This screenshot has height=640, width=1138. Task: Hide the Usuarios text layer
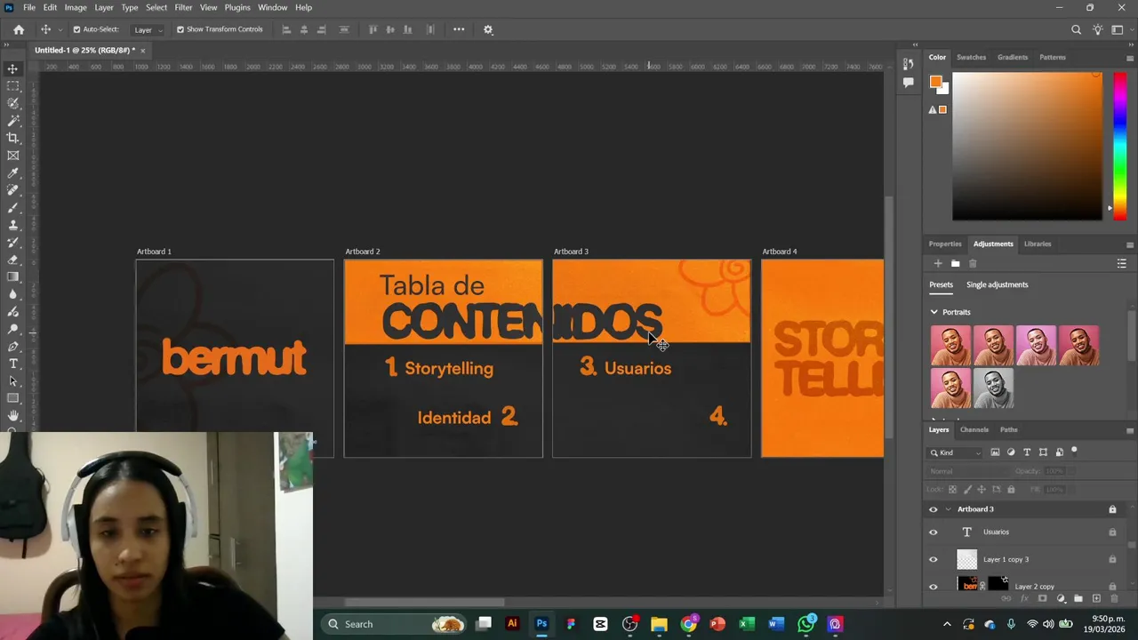(933, 532)
